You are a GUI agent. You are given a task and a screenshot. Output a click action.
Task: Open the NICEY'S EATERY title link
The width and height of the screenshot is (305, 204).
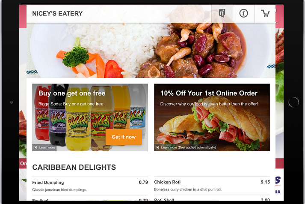click(57, 14)
